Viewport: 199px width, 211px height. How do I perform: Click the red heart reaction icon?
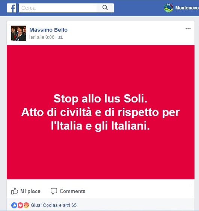click(x=20, y=205)
